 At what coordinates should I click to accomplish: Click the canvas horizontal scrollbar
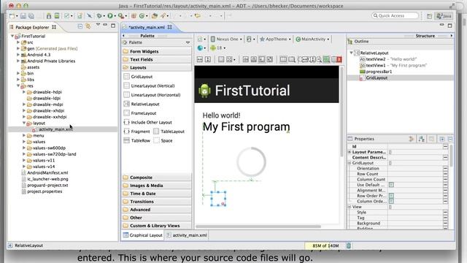258,226
